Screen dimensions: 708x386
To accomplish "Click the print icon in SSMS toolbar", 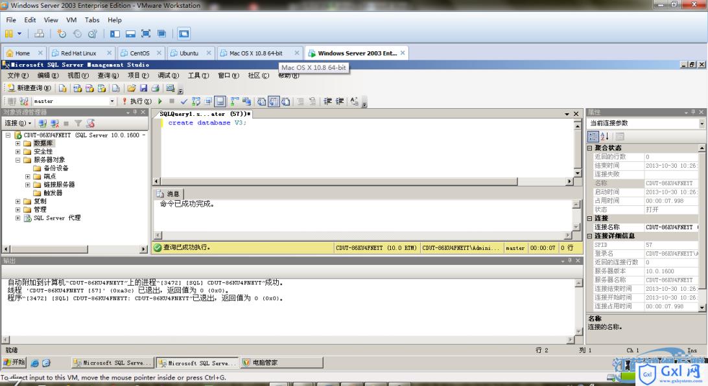I will tap(156, 88).
